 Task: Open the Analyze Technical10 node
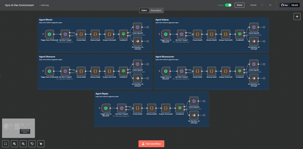pyautogui.click(x=226, y=34)
